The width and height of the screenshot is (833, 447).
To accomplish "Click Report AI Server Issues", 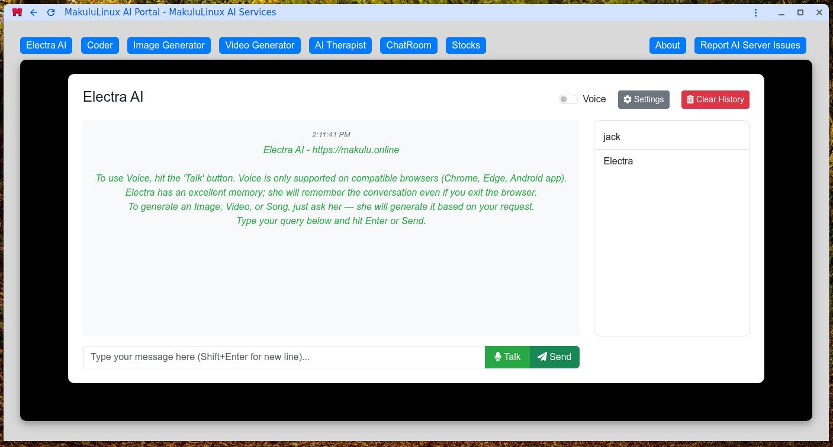I will pyautogui.click(x=750, y=46).
